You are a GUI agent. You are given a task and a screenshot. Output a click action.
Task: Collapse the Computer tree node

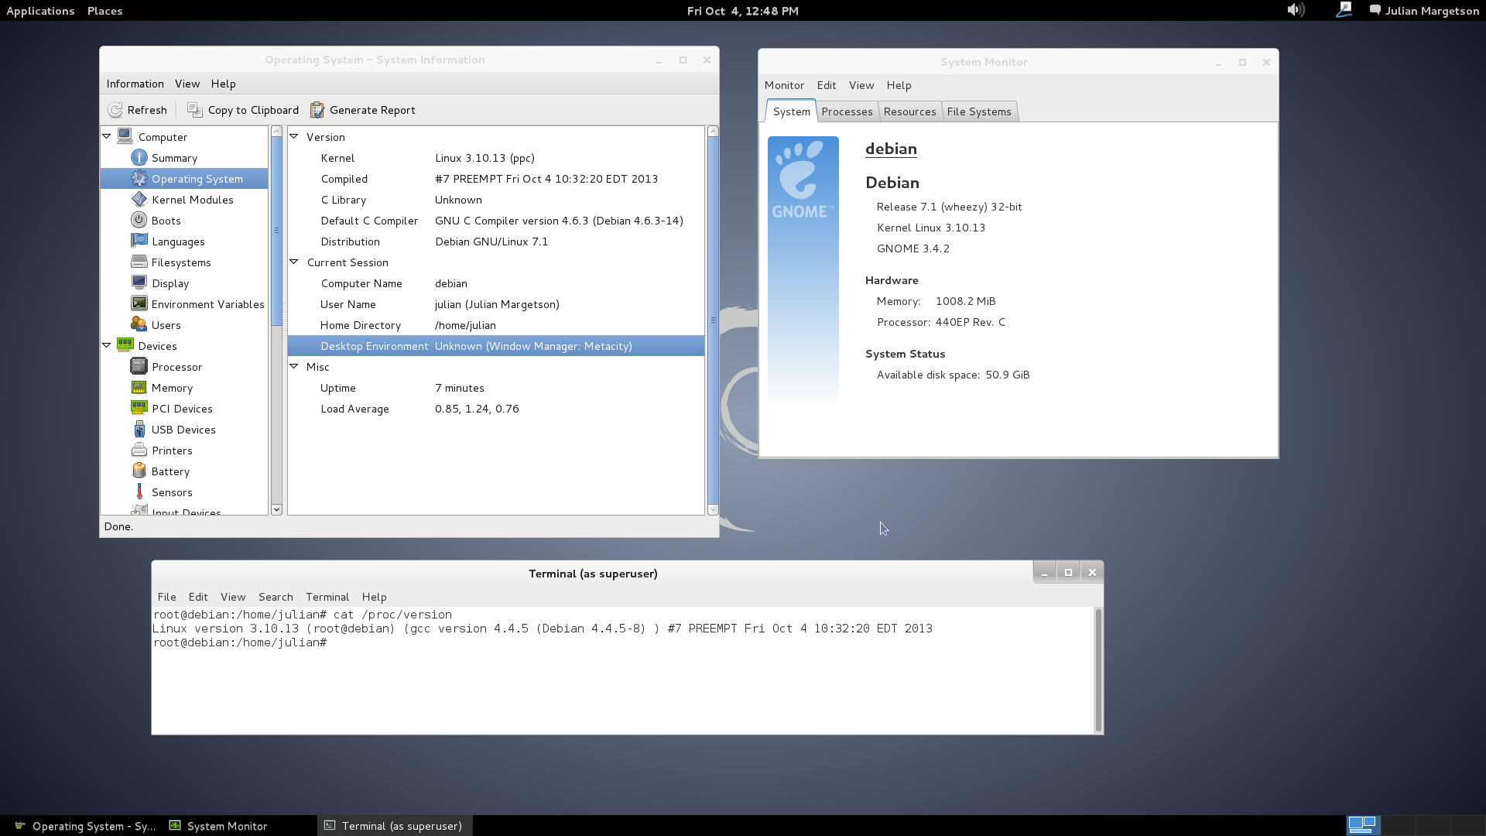[x=107, y=136]
